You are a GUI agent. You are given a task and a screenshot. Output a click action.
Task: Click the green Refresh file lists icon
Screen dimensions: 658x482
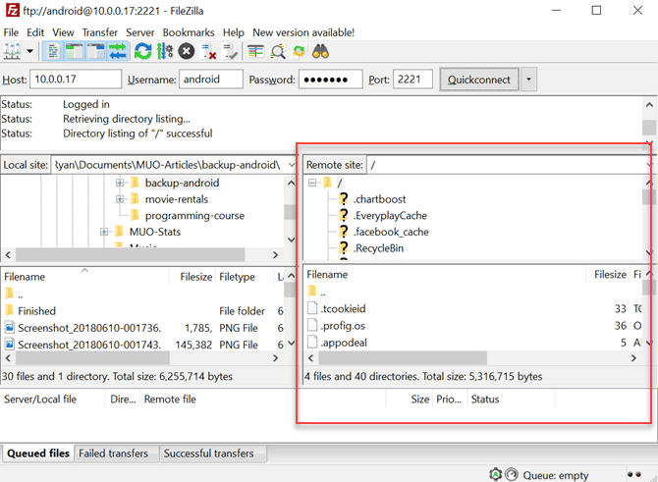point(143,51)
